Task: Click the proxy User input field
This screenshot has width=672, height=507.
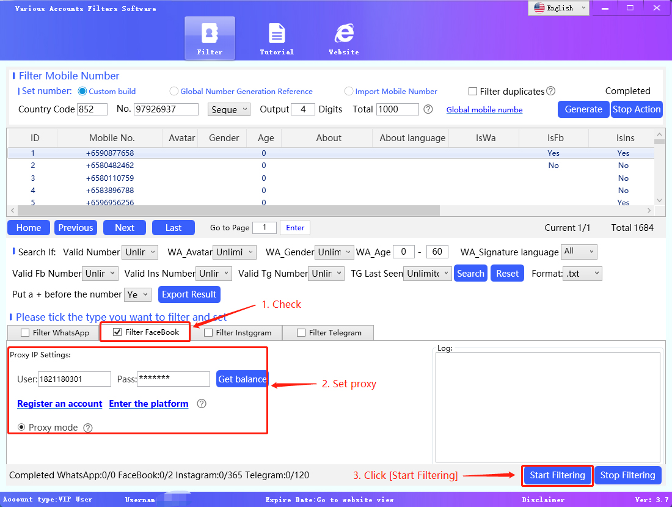Action: [x=75, y=379]
